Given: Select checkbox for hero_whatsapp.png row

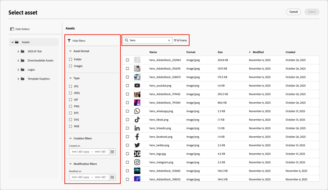Looking at the screenshot, I should pos(127,111).
